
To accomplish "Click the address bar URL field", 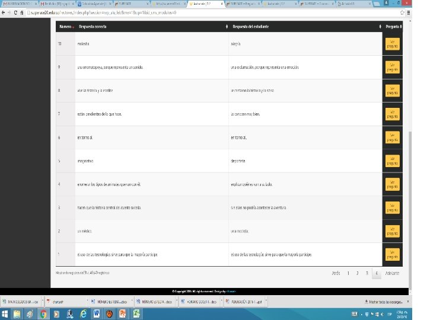I will coord(212,12).
